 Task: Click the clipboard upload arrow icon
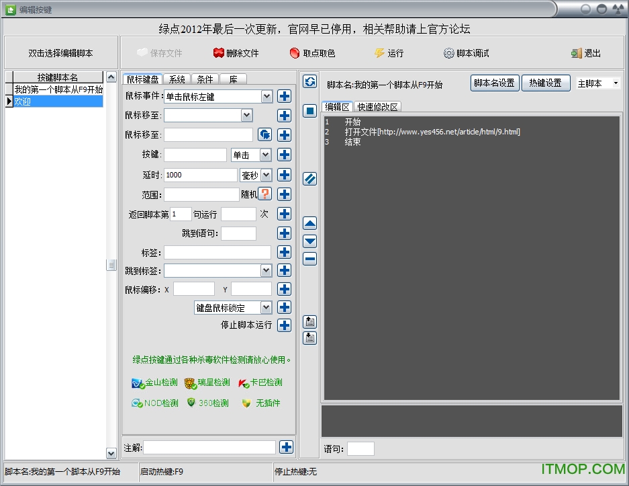309,321
